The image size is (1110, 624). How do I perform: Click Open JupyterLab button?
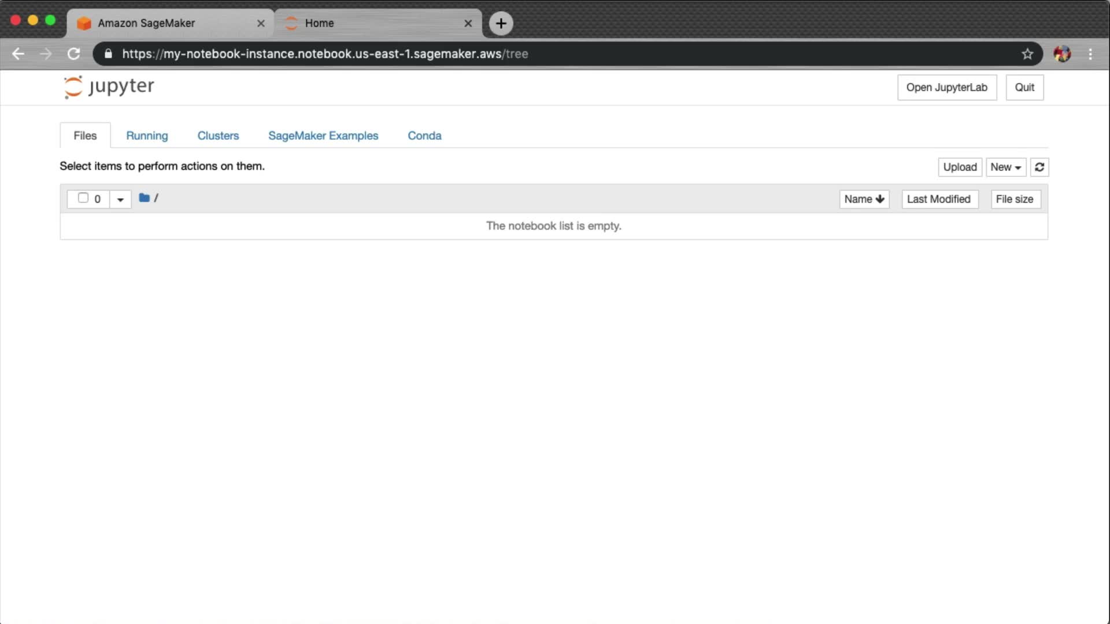coord(946,87)
